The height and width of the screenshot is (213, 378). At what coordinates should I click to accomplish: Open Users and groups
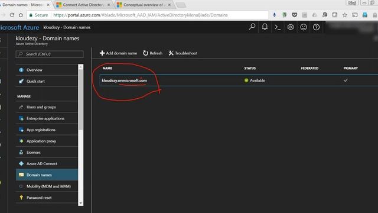[x=47, y=107]
